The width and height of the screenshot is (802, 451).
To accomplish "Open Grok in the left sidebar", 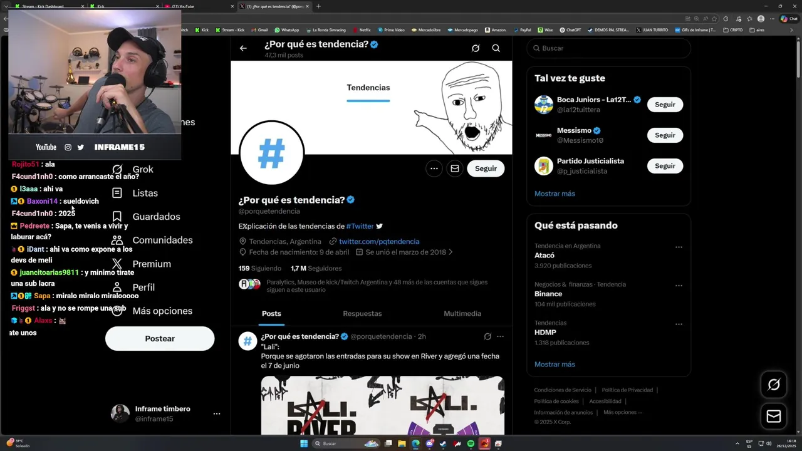I will pyautogui.click(x=132, y=169).
